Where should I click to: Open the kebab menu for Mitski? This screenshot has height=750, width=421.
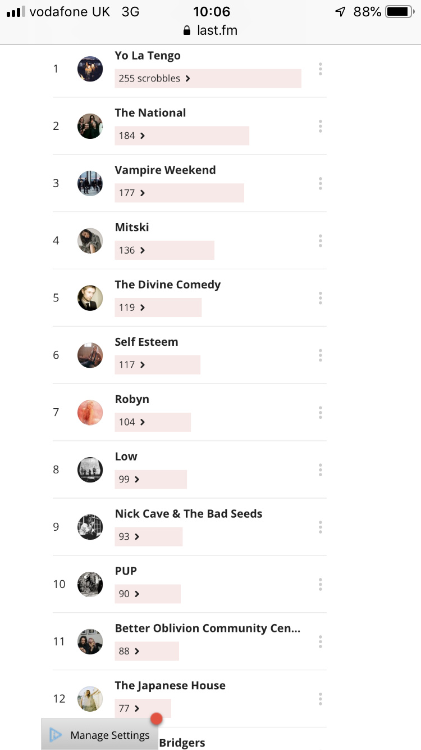pos(320,241)
